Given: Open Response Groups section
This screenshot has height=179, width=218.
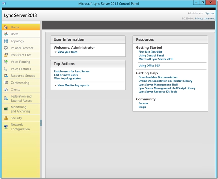Looking at the screenshot, I should click(21, 76).
